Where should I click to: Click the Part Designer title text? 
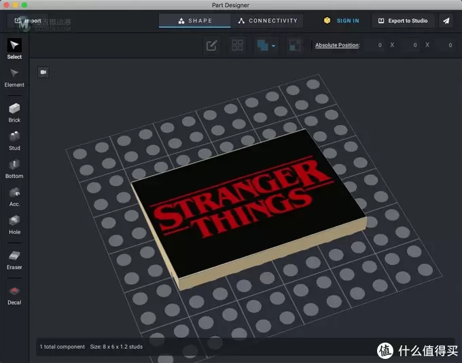pos(230,5)
